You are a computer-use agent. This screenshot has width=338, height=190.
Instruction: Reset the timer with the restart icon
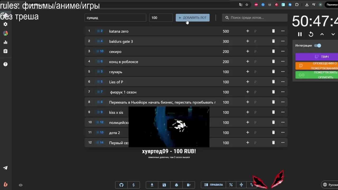[x=311, y=34]
